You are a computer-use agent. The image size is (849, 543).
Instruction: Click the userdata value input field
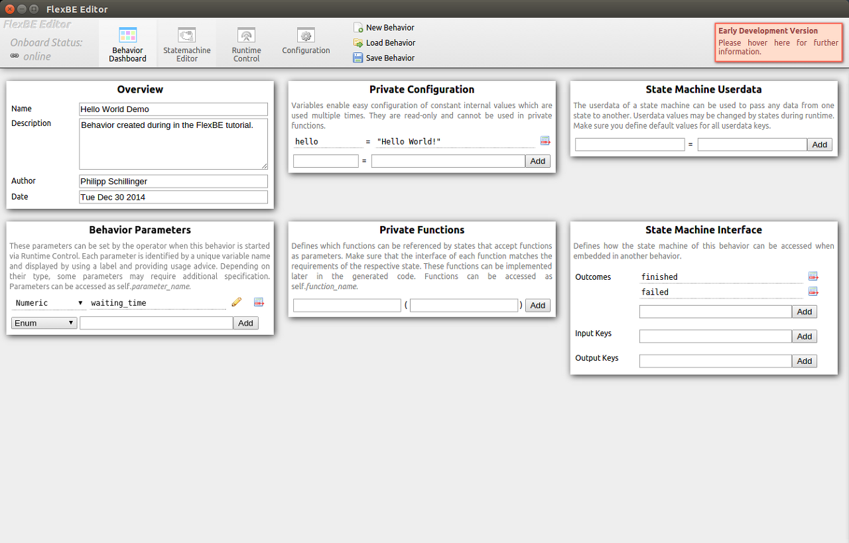752,145
